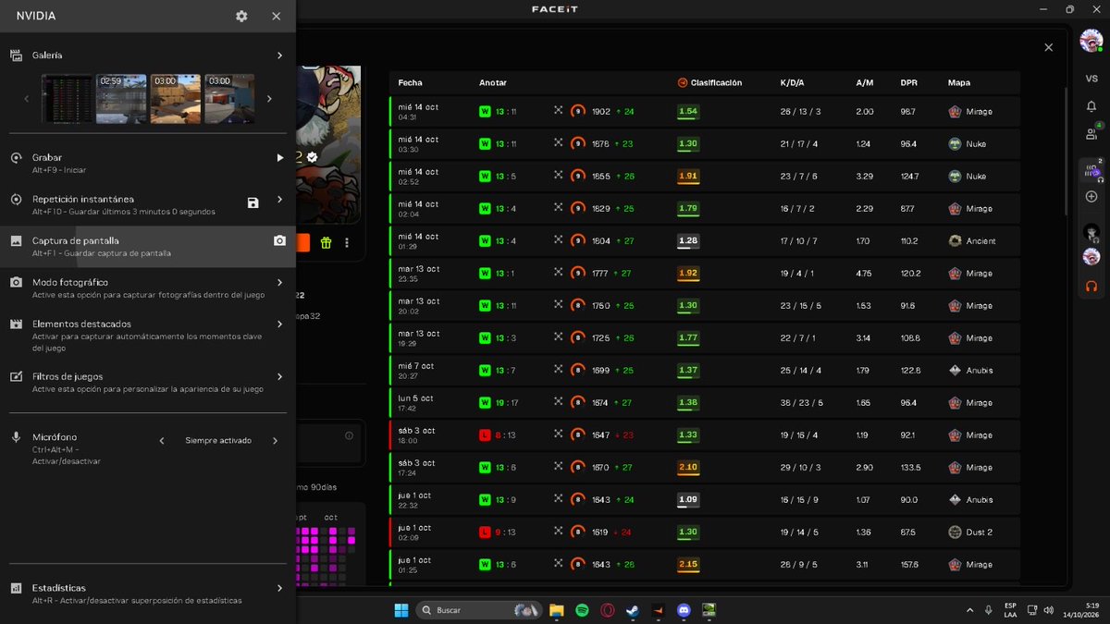Image resolution: width=1110 pixels, height=624 pixels.
Task: Click the plus icon in FACEIT sidebar
Action: pos(1091,197)
